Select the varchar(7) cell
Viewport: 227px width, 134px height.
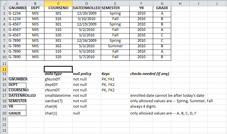58,101
